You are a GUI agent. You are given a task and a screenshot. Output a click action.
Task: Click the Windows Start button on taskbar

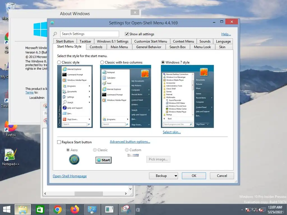click(7, 209)
